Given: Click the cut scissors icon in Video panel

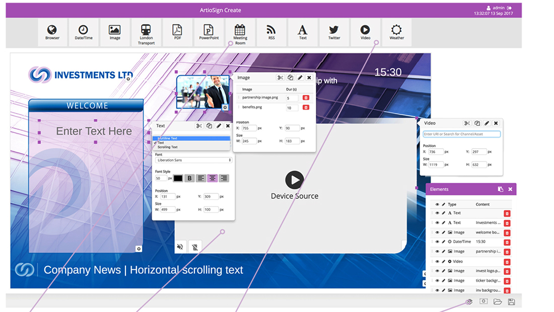Looking at the screenshot, I should coord(467,123).
